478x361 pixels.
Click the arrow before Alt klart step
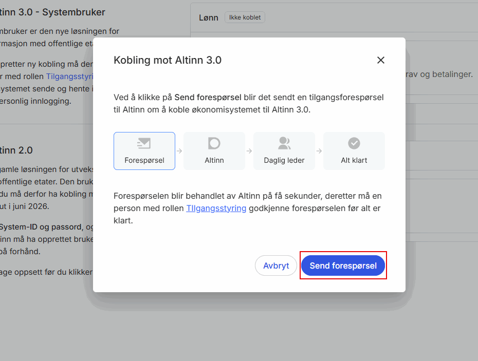click(x=319, y=151)
